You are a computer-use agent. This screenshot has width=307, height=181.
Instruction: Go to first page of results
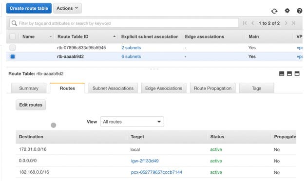click(x=245, y=23)
